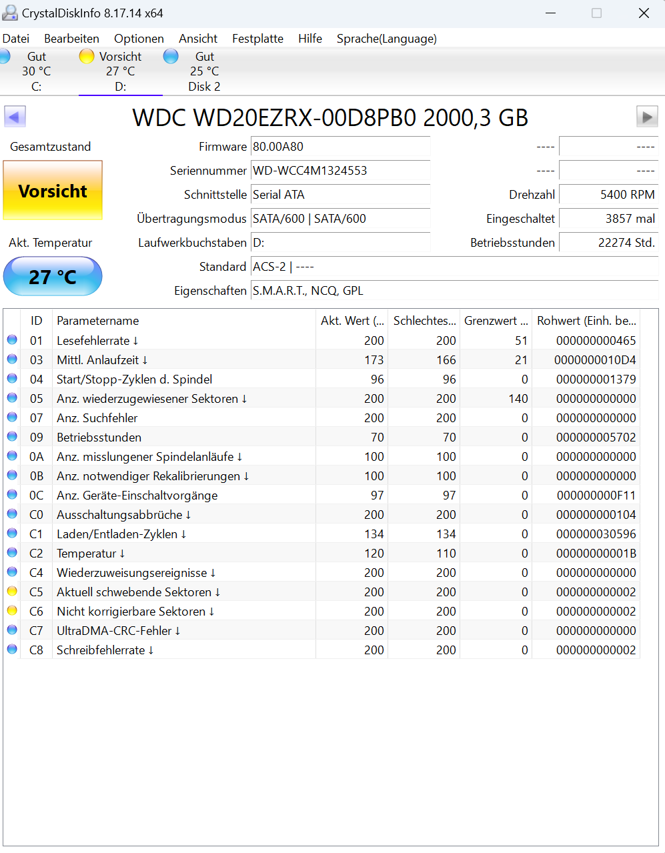Viewport: 665px width, 853px height.
Task: Open the Festplatte menu
Action: [x=257, y=39]
